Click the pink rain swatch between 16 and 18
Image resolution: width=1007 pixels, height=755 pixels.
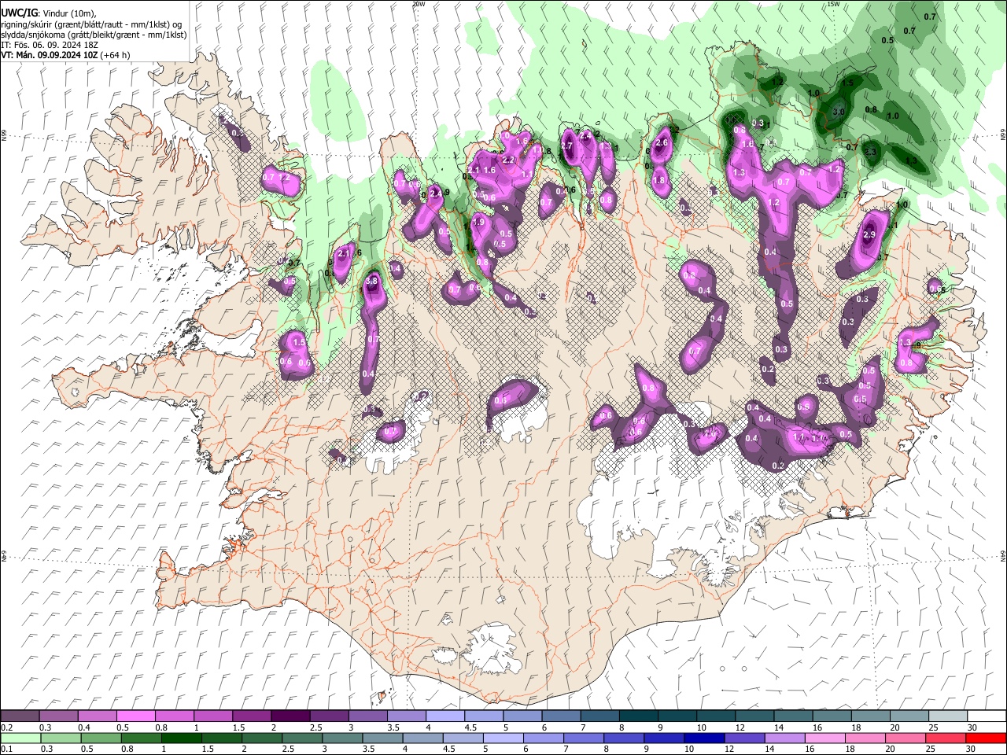click(x=824, y=738)
